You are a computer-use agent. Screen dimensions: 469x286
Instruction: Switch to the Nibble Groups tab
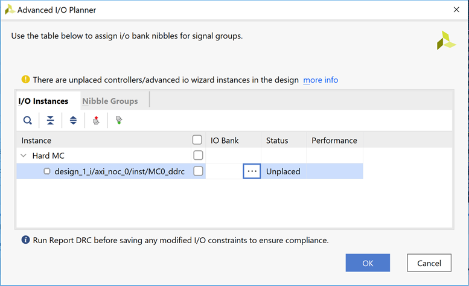tap(110, 101)
